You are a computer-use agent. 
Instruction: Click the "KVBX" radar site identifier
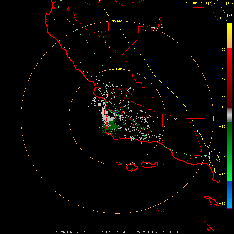point(140,232)
